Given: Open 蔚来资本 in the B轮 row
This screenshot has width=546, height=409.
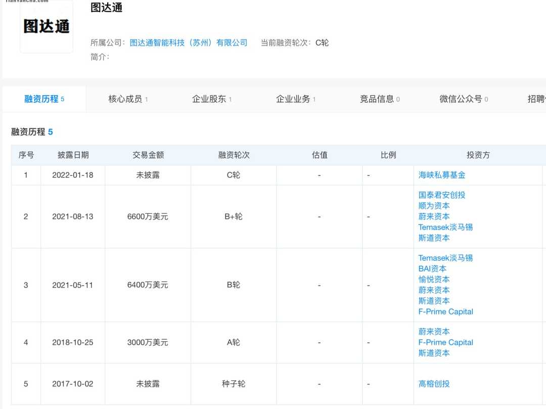Looking at the screenshot, I should 434,290.
